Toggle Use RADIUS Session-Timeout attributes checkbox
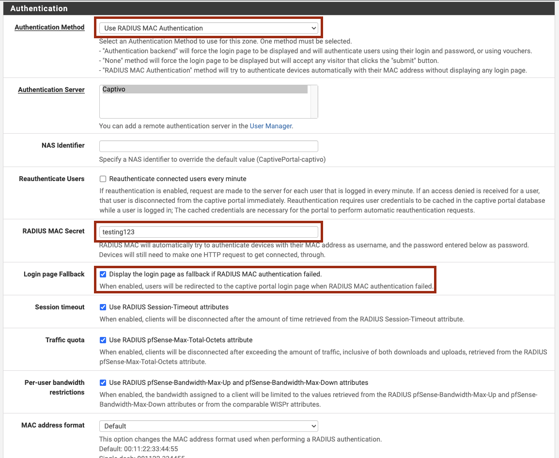559x458 pixels. click(103, 307)
